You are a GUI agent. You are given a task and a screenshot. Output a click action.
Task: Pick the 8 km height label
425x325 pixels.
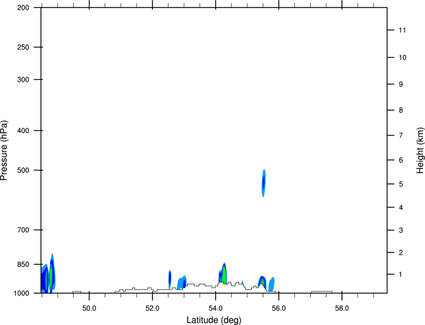tap(401, 110)
